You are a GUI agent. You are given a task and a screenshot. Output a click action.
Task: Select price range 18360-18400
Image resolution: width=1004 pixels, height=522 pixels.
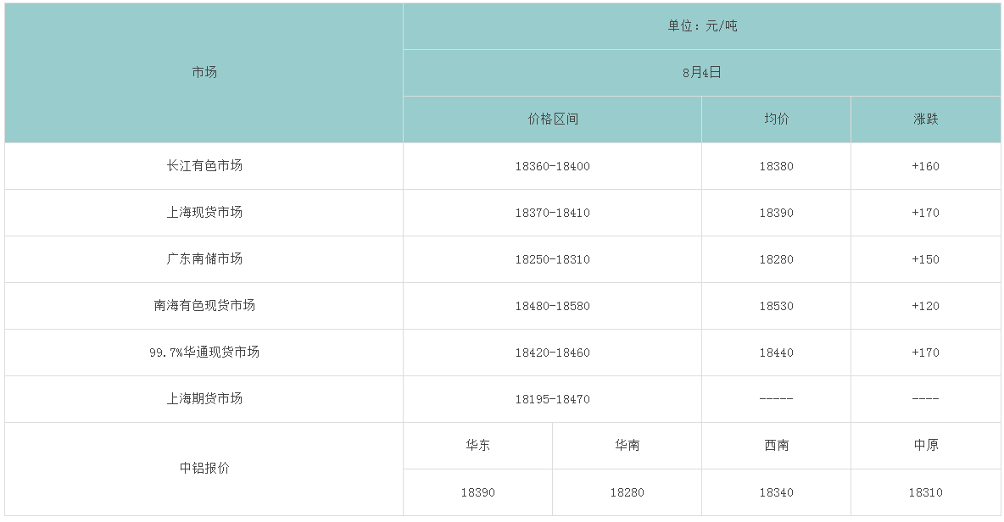coord(552,166)
